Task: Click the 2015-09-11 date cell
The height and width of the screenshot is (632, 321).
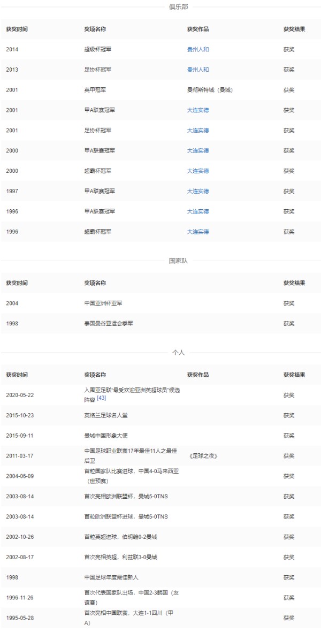Action: click(20, 436)
